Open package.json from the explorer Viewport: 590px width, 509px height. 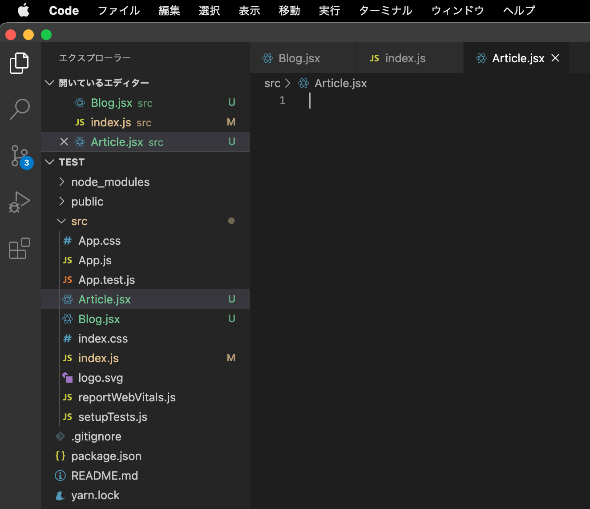(106, 456)
